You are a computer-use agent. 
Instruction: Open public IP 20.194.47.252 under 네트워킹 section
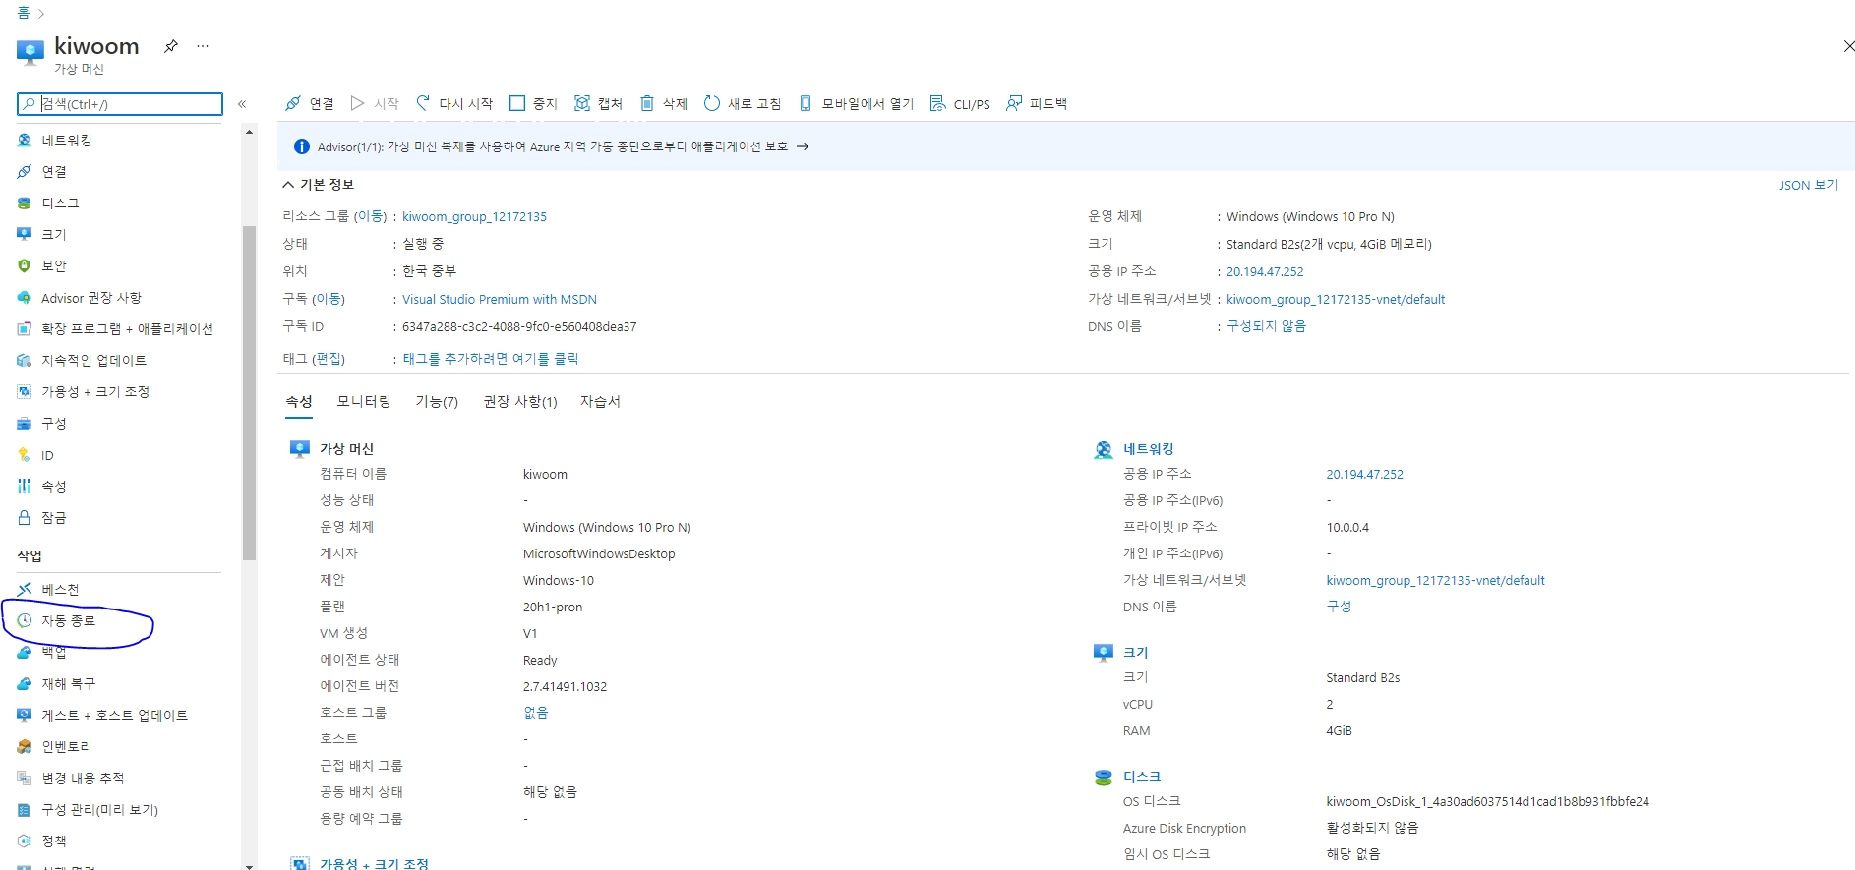(1364, 474)
